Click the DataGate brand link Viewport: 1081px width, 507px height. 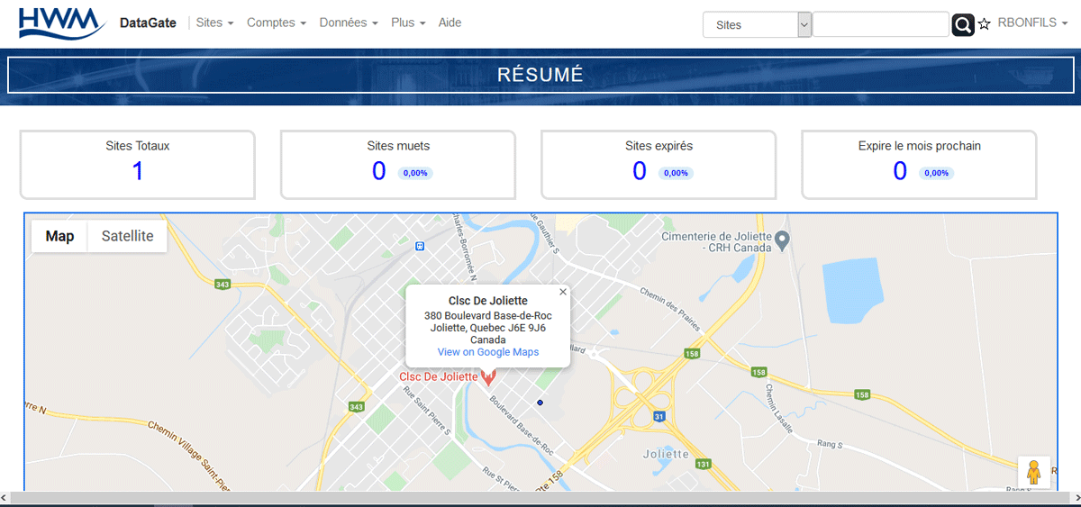coord(148,23)
